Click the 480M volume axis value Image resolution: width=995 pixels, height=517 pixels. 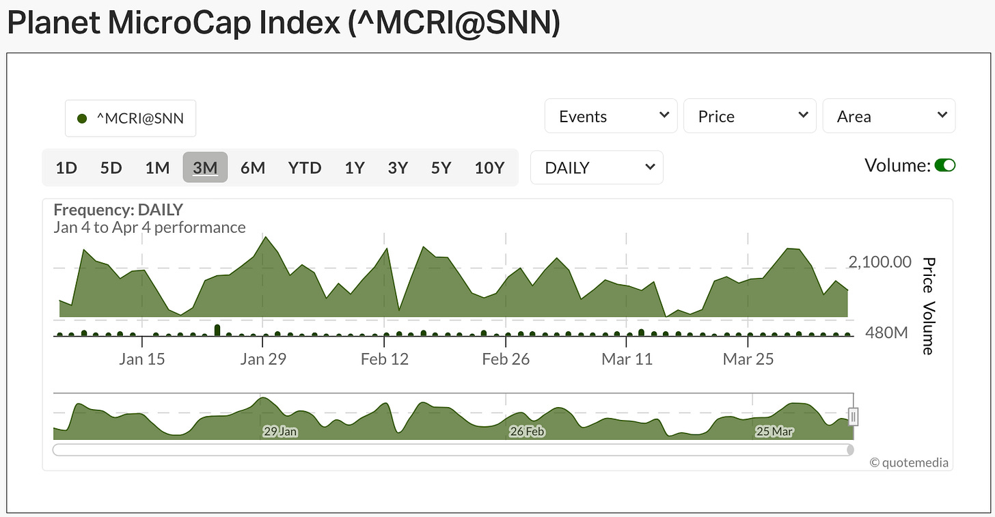point(886,333)
